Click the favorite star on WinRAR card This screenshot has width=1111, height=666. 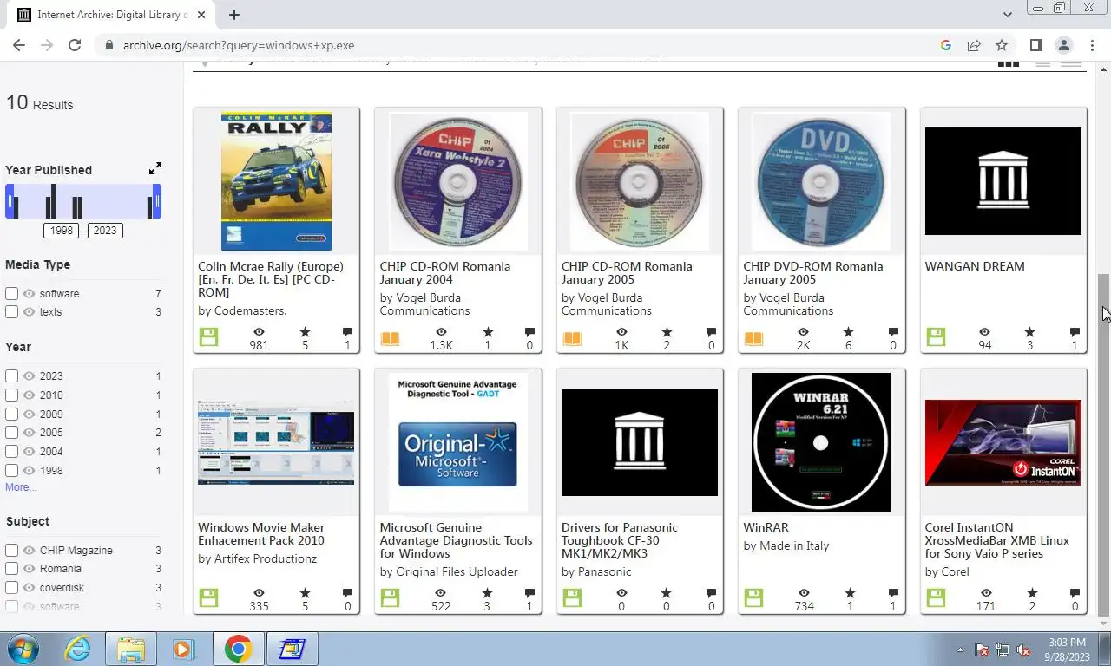coord(850,593)
